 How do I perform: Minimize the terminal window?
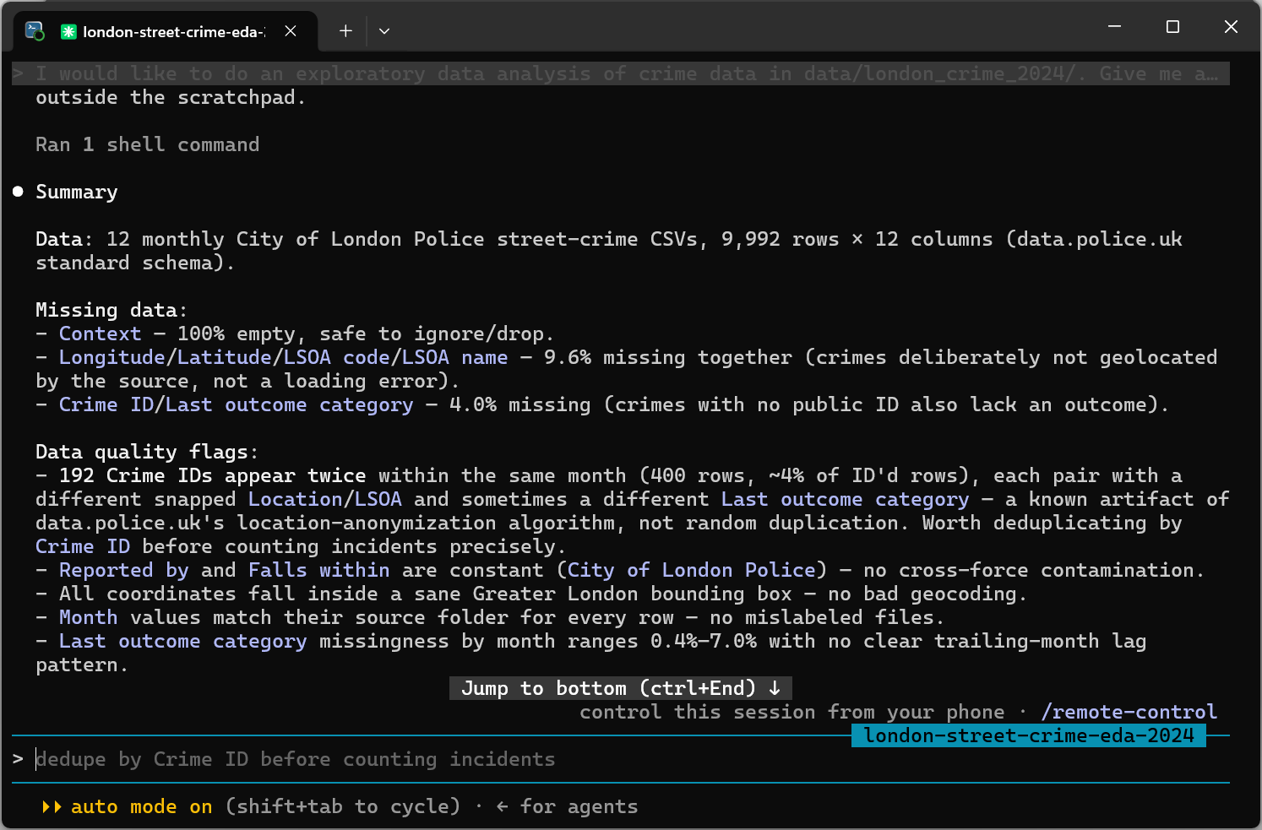pyautogui.click(x=1114, y=27)
